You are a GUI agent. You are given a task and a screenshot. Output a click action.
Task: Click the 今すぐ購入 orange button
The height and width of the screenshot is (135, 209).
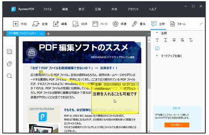point(177,125)
